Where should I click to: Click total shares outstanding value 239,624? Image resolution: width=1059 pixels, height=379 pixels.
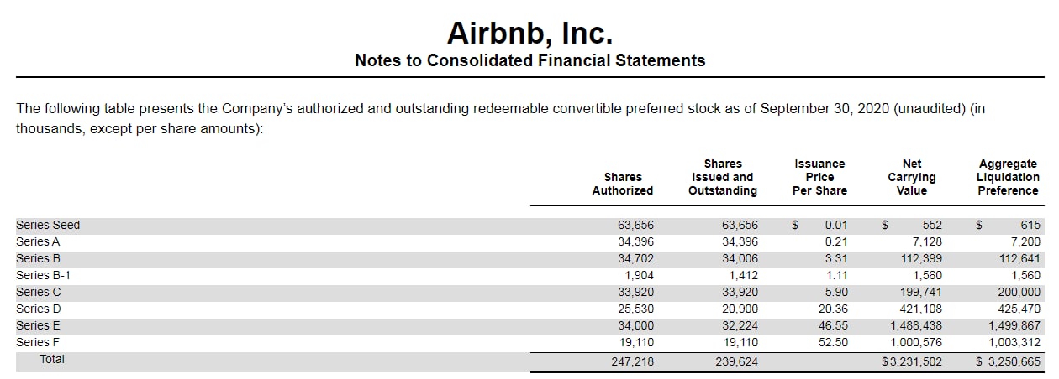(x=739, y=362)
